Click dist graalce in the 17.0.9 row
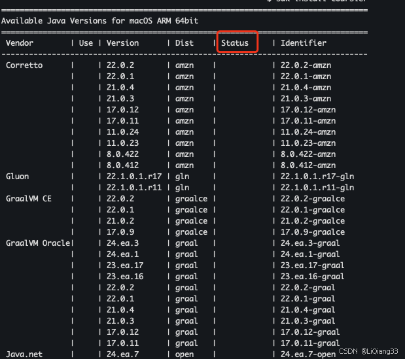 coord(192,232)
